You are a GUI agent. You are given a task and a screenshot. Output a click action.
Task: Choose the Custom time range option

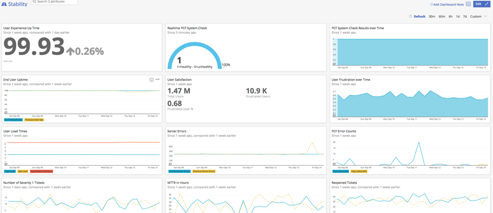pyautogui.click(x=476, y=17)
